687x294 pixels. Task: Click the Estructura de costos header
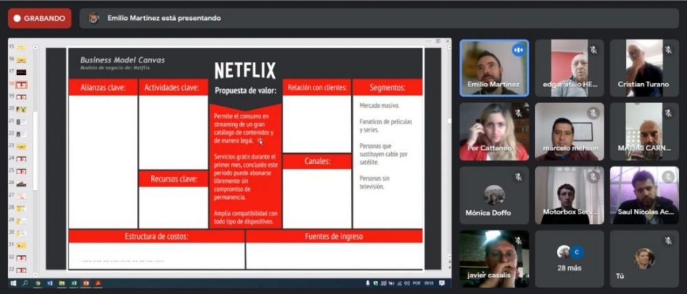point(157,236)
